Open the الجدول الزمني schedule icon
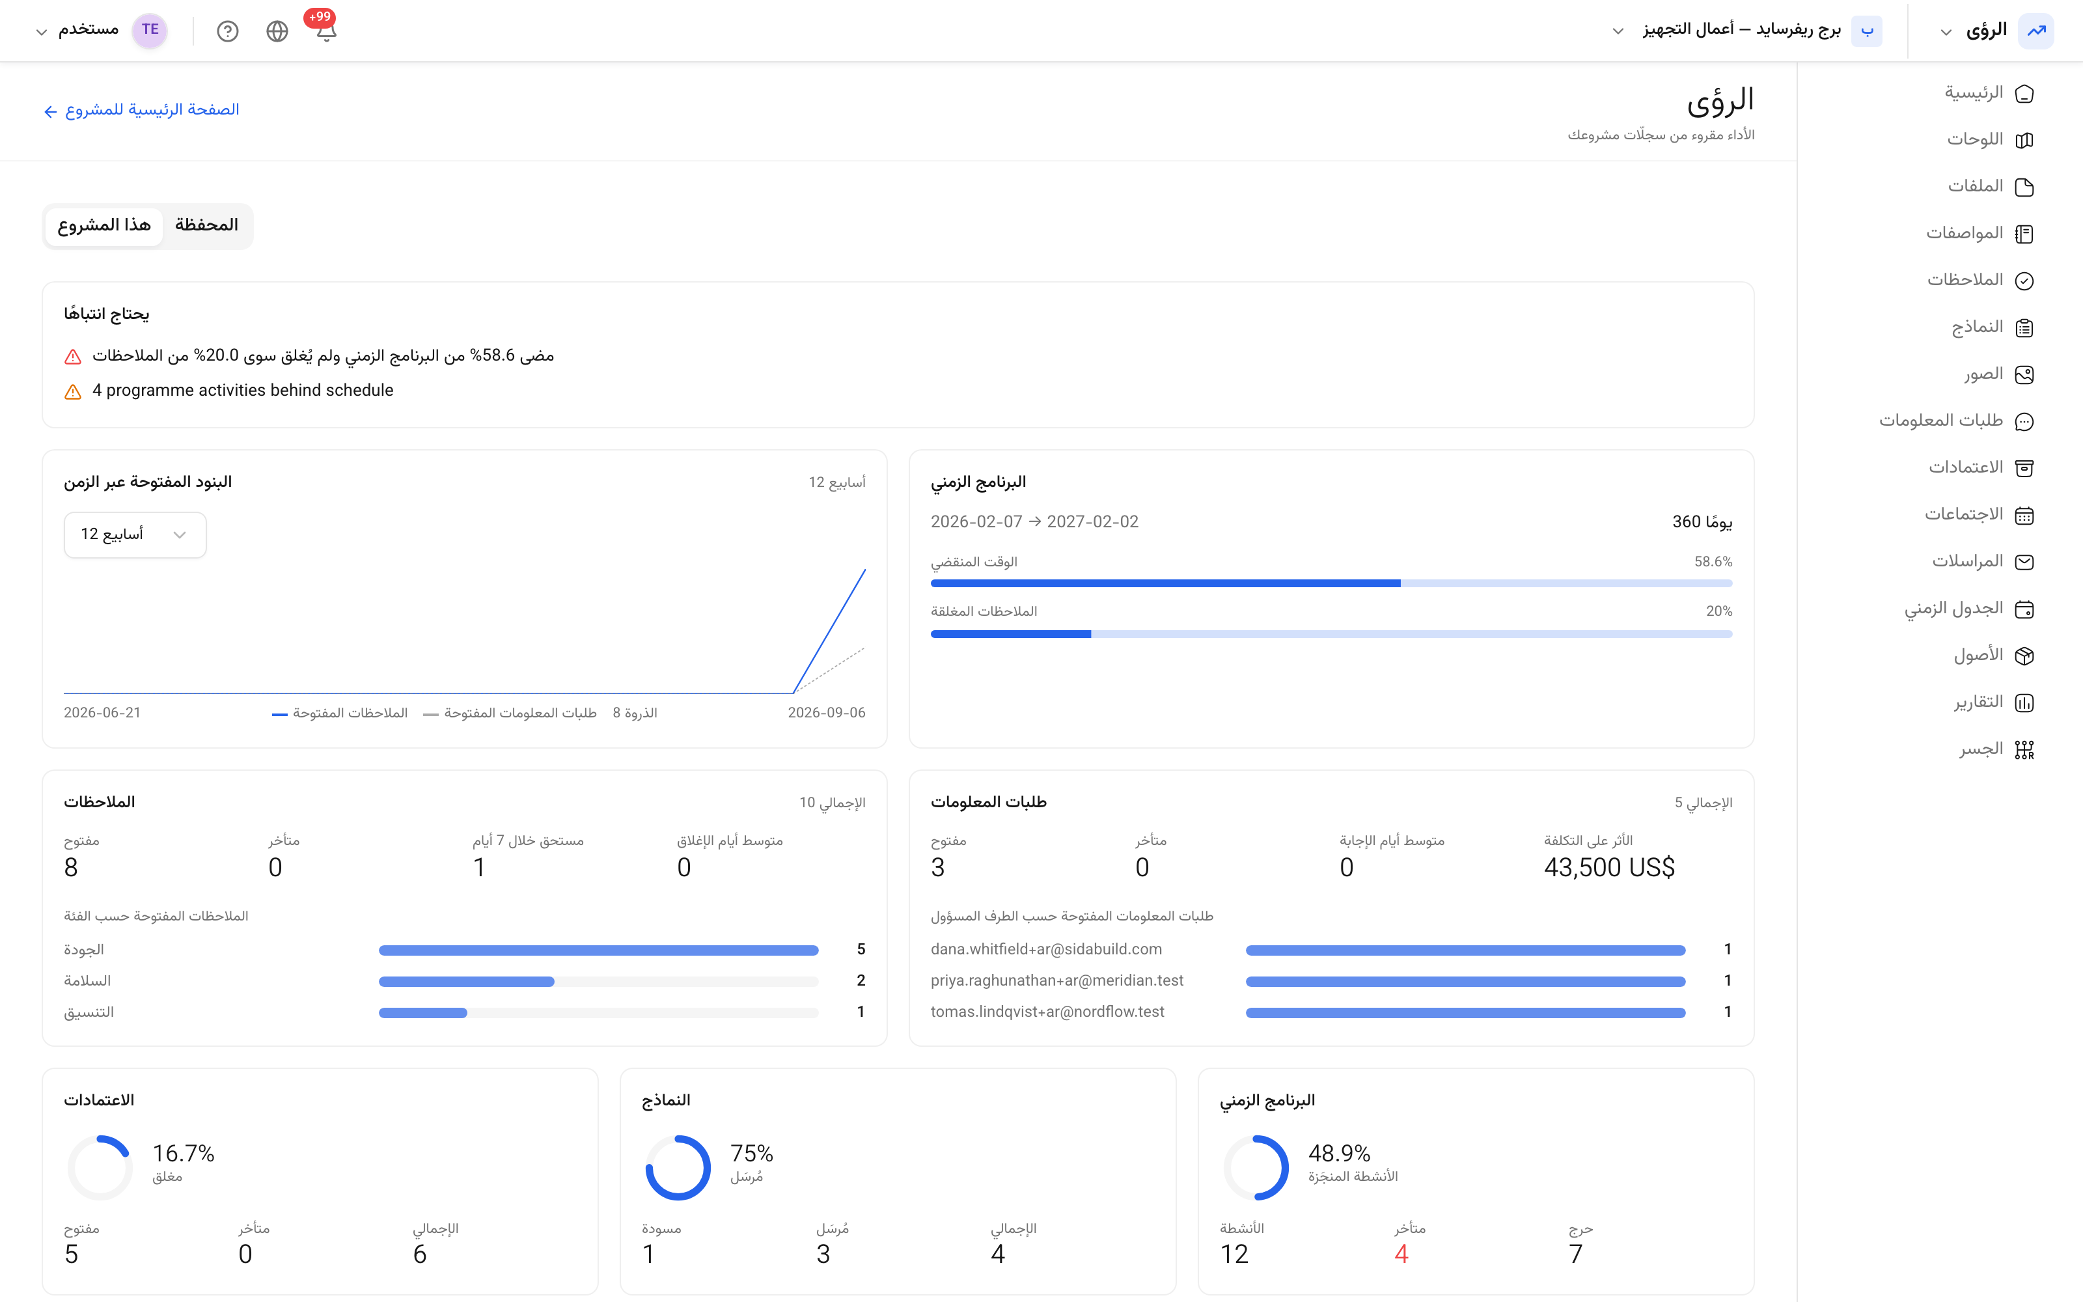 point(2024,609)
